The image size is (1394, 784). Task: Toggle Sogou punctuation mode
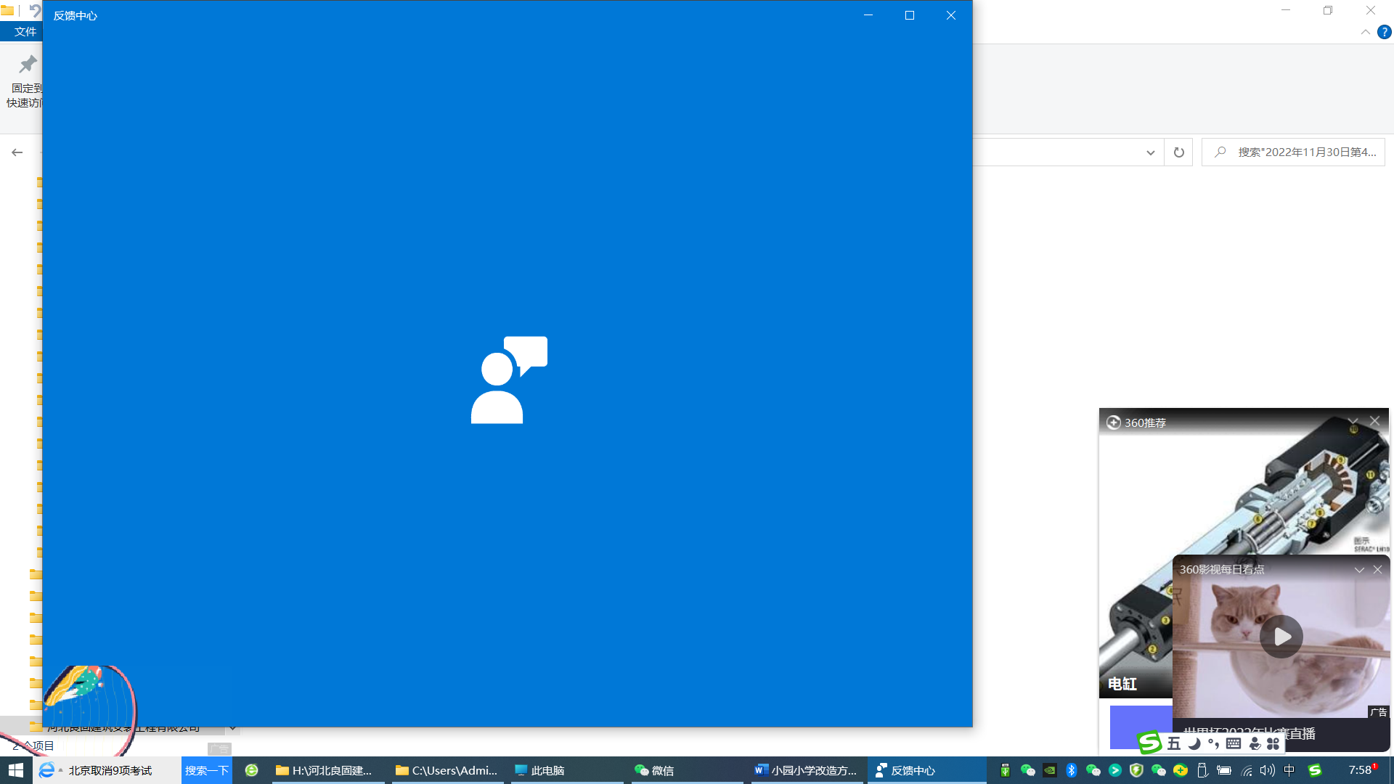[x=1213, y=743]
